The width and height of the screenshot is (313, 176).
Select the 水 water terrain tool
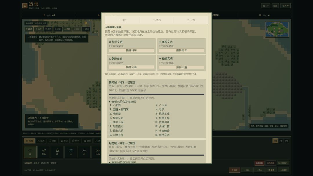71,152
